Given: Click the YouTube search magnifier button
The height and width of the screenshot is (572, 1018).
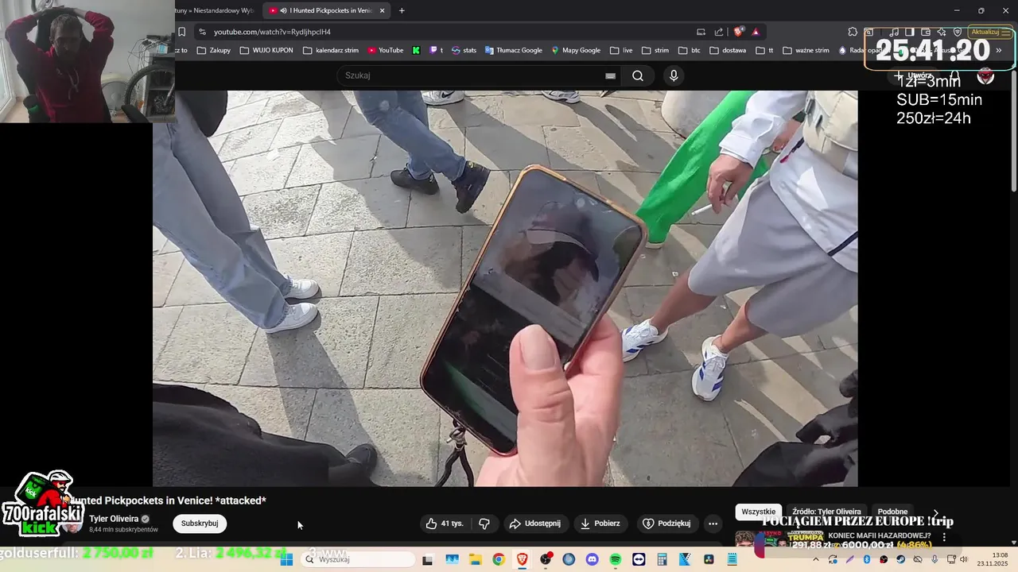Looking at the screenshot, I should [638, 75].
